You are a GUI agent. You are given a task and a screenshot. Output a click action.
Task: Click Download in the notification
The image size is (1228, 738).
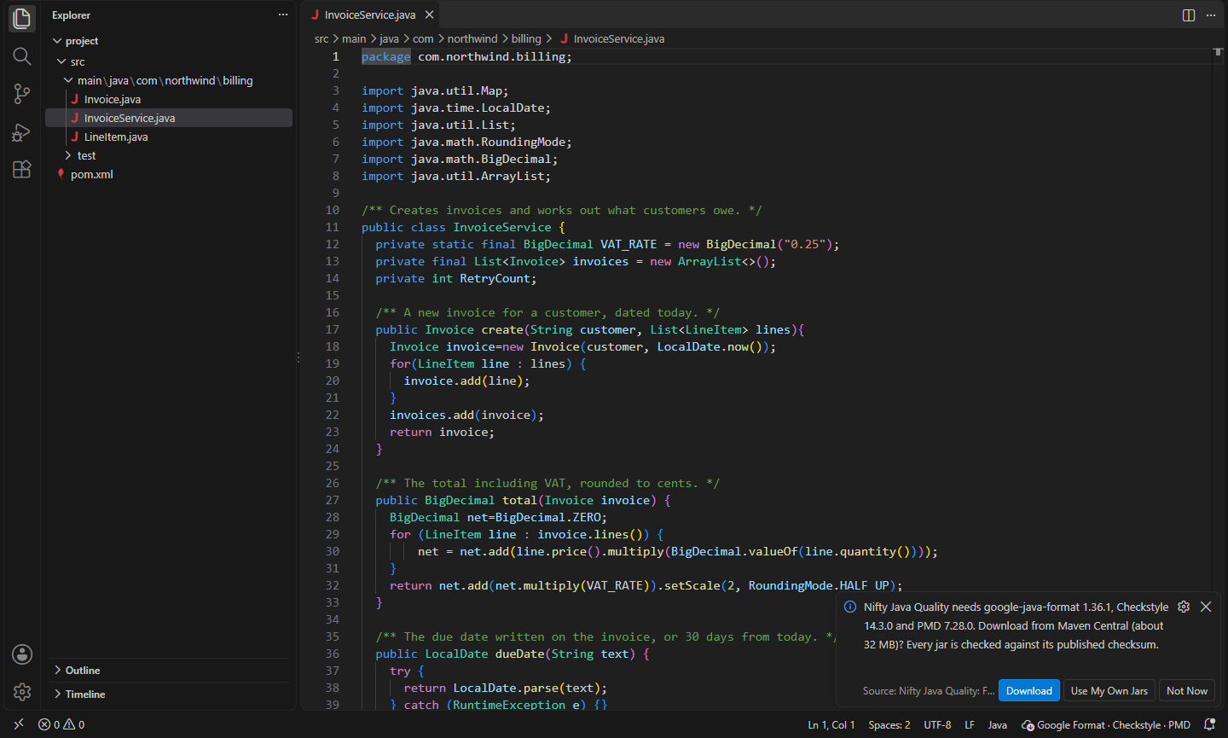click(1029, 691)
